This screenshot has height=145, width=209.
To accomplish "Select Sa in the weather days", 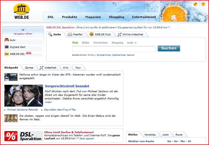I will pos(169,141).
